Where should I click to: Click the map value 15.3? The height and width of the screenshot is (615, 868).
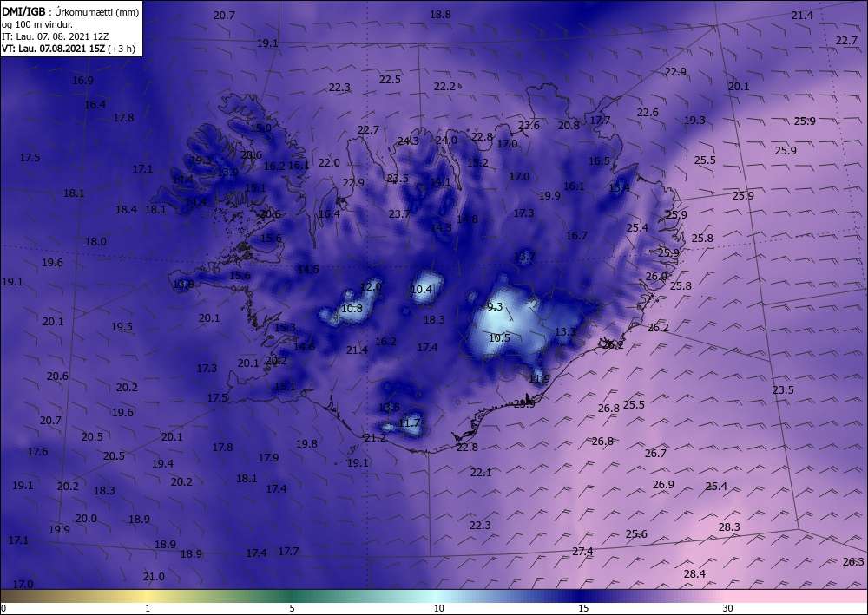pyautogui.click(x=285, y=328)
